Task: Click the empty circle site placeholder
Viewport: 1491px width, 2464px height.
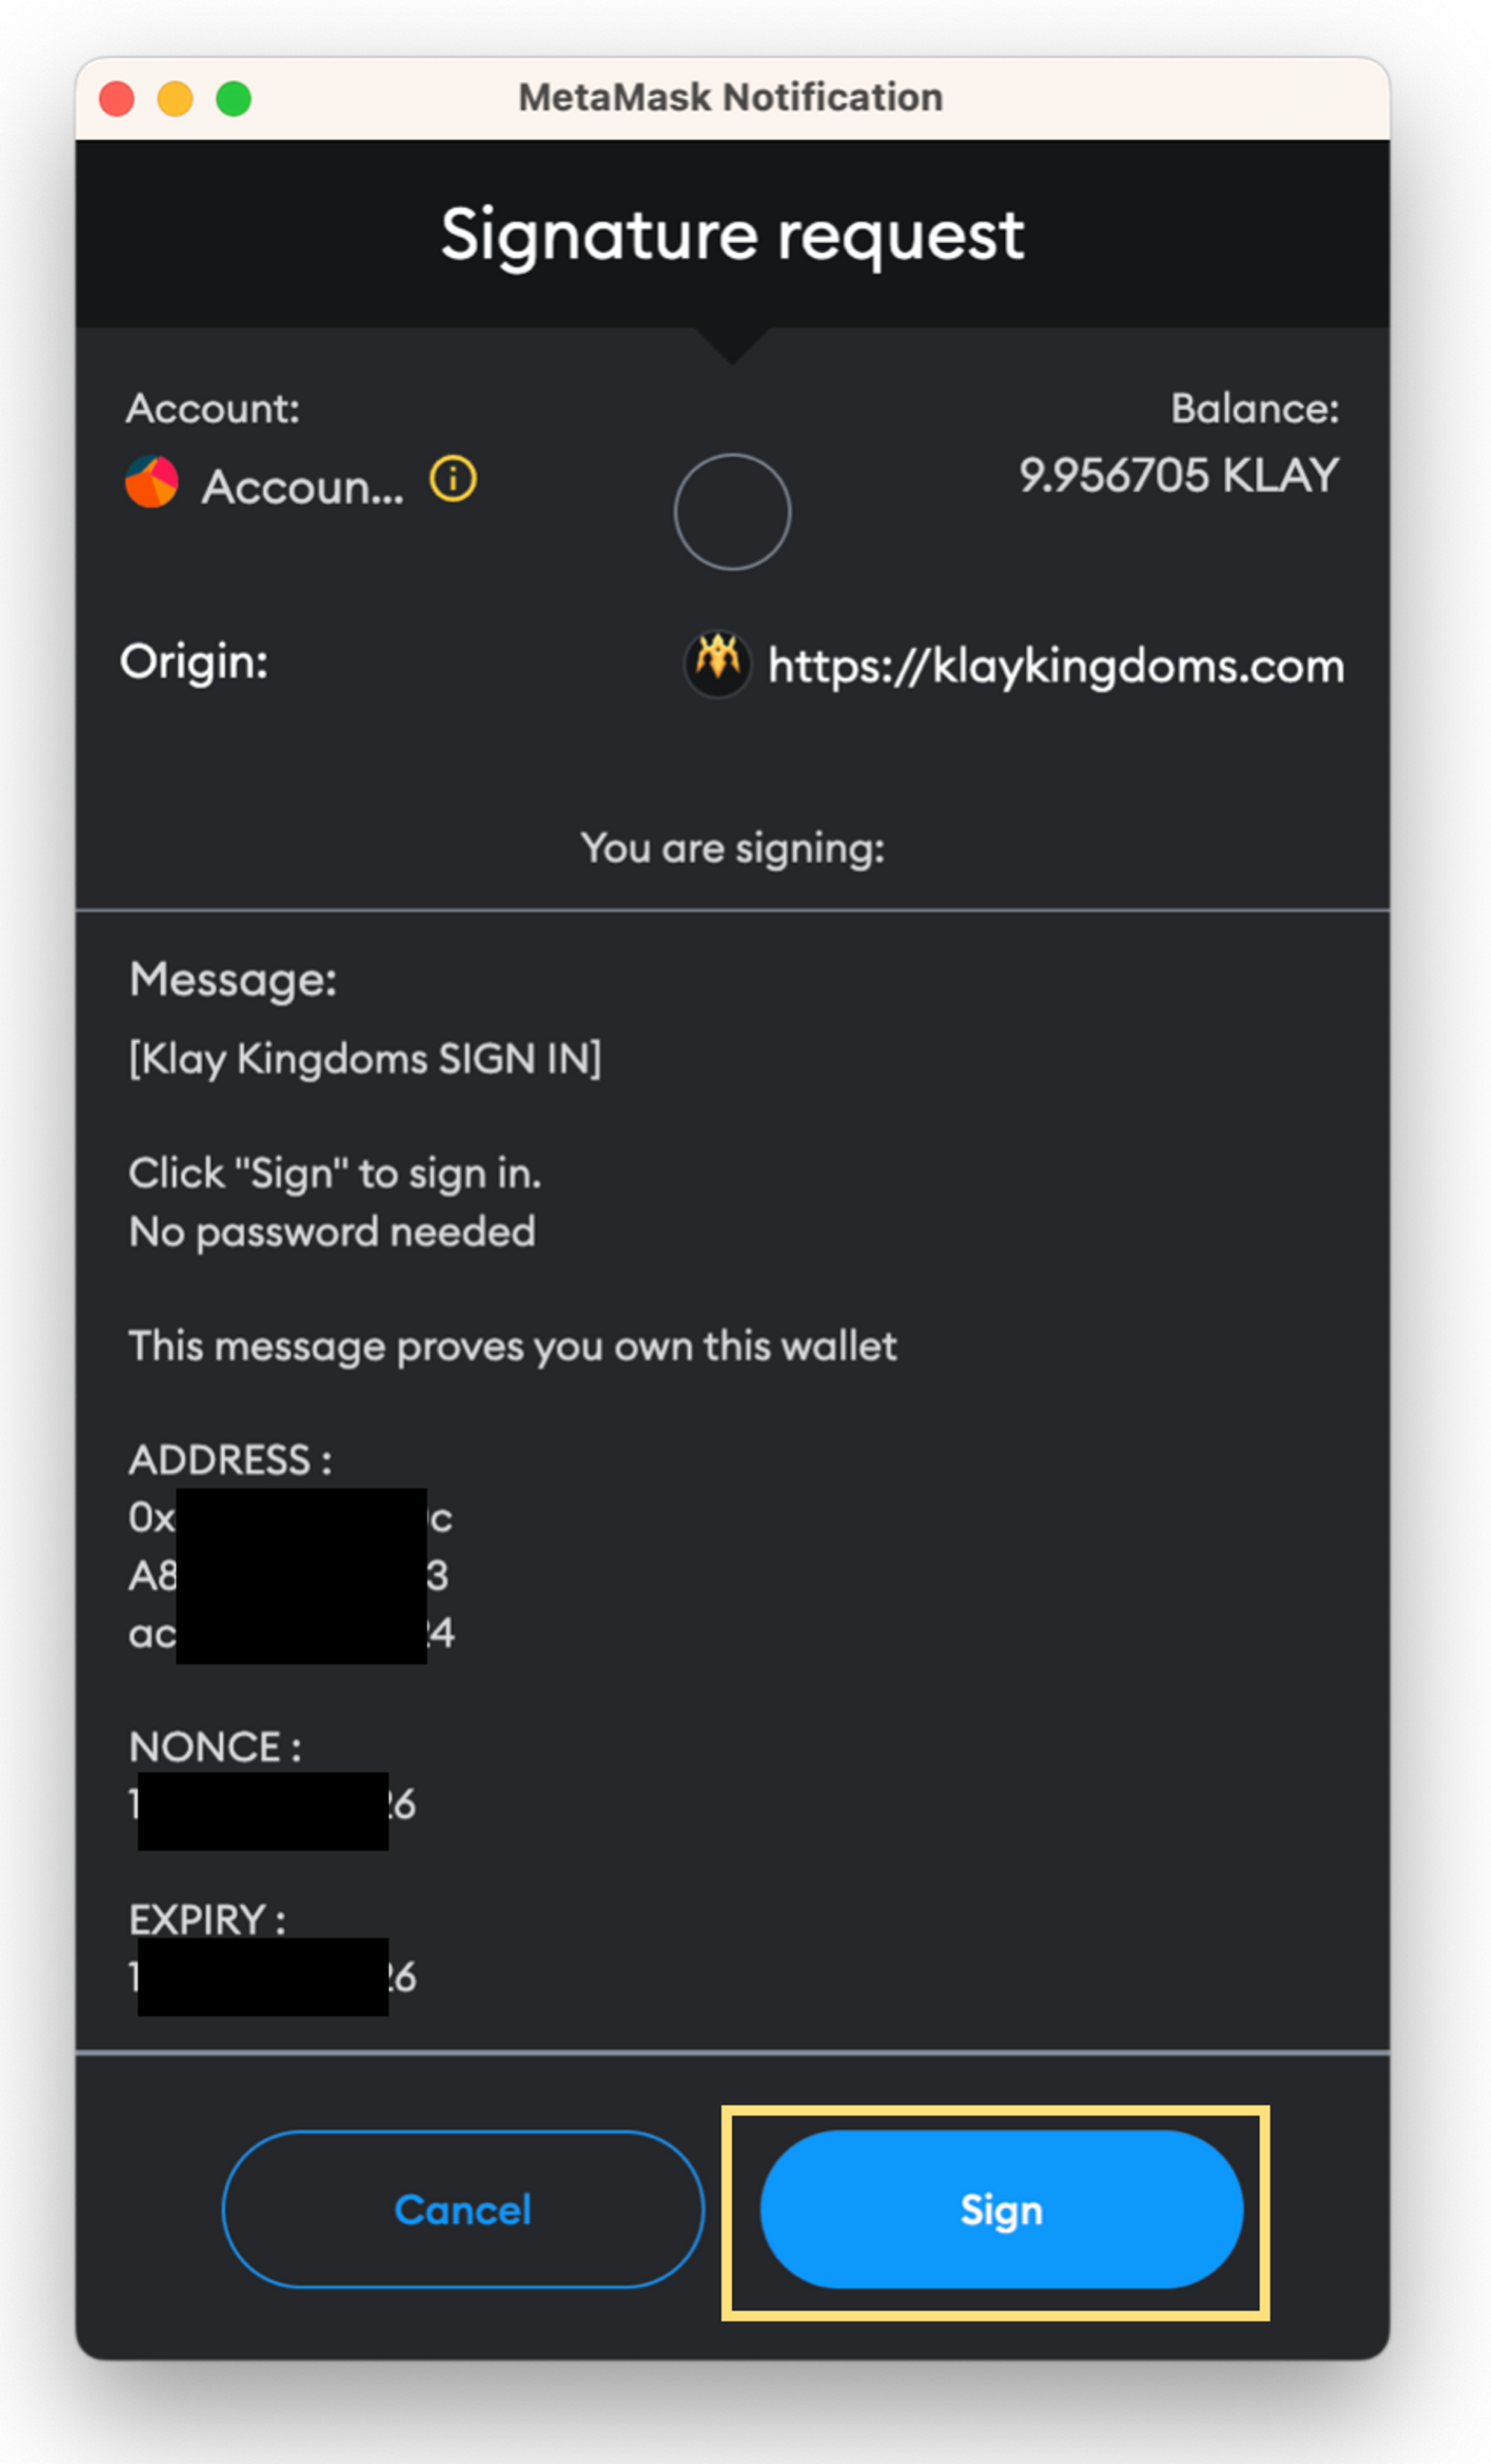Action: tap(733, 512)
